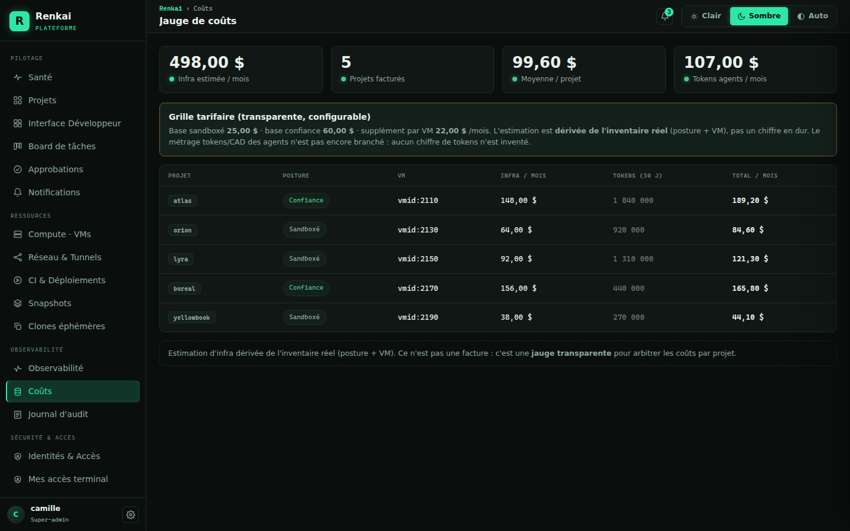Click the atlas project tag
Image resolution: width=850 pixels, height=531 pixels.
tap(182, 201)
